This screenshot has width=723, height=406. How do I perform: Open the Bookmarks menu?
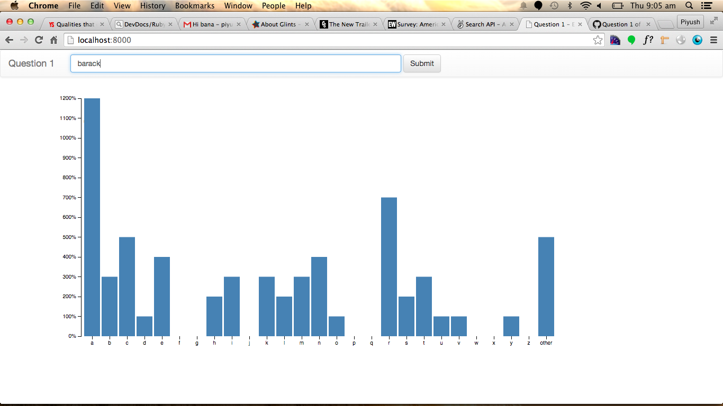tap(195, 6)
